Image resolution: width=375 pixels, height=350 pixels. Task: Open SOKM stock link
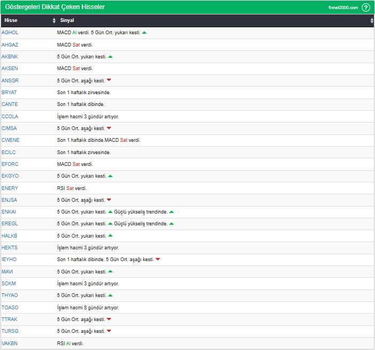click(x=9, y=284)
